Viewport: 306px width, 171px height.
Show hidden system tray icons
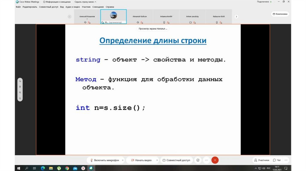256,168
